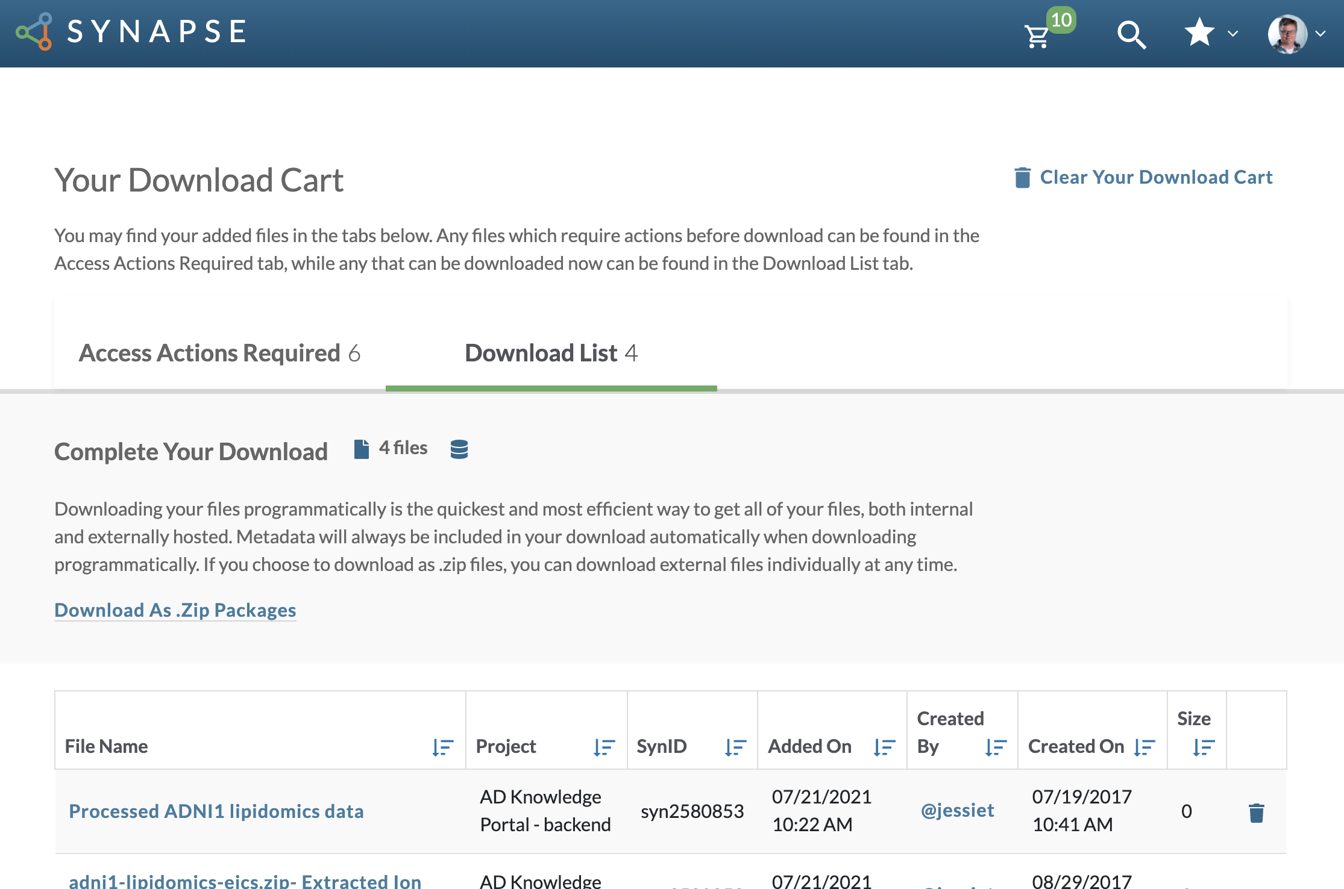Image resolution: width=1344 pixels, height=889 pixels.
Task: Click the search magnifier icon
Action: pos(1131,35)
